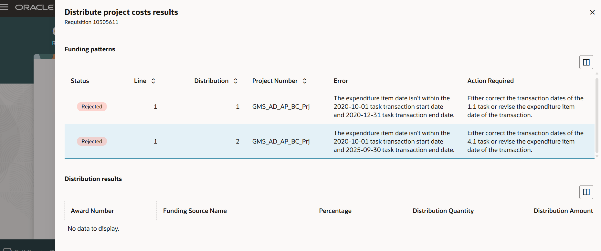Select the second Rejected status badge
The width and height of the screenshot is (601, 251).
point(92,142)
